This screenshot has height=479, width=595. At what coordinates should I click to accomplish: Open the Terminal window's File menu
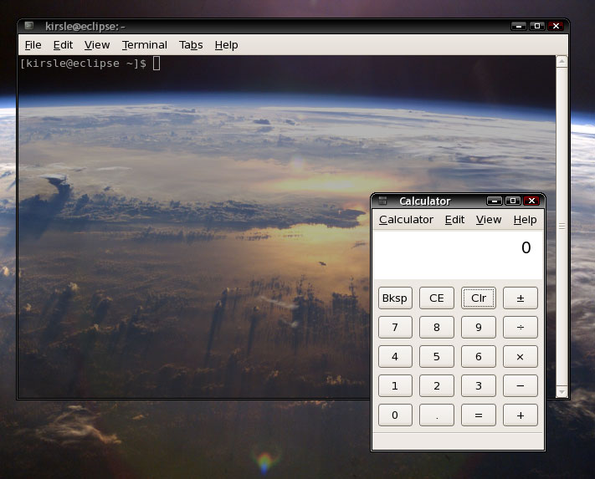[33, 45]
